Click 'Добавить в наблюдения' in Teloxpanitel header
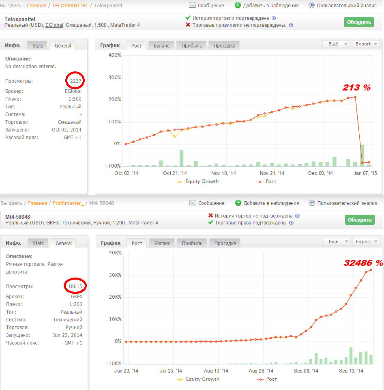Viewport: 384px width, 390px height. coord(270,5)
